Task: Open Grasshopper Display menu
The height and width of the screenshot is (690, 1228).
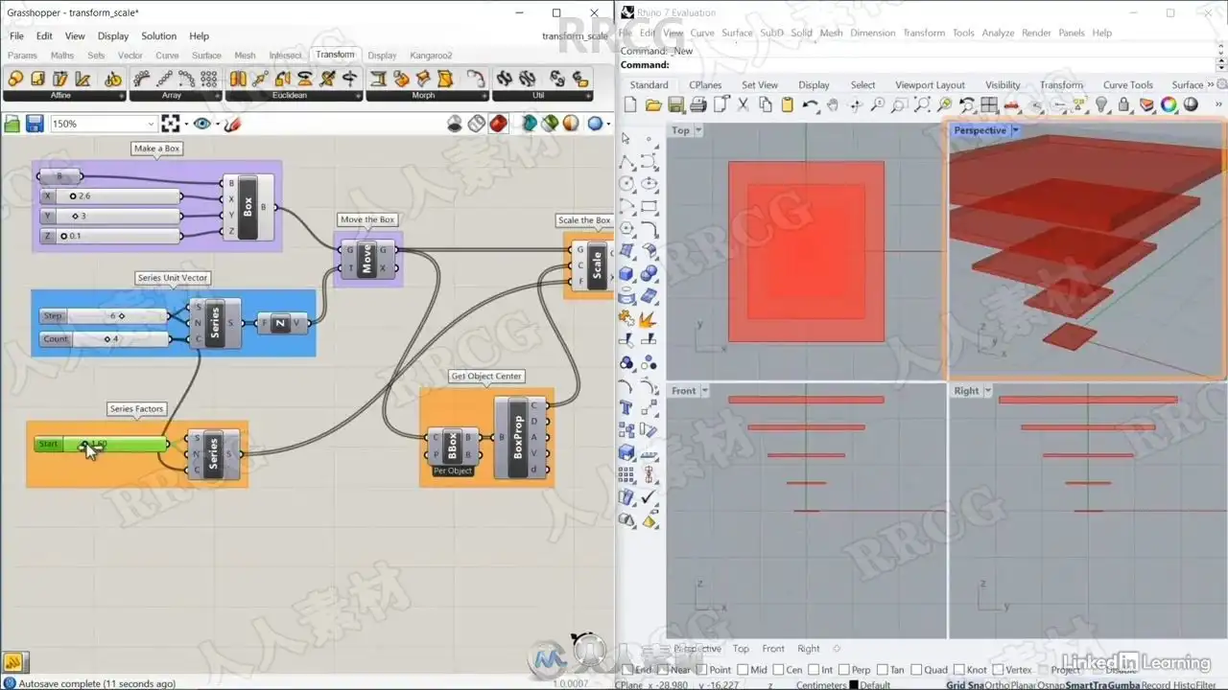Action: (112, 36)
